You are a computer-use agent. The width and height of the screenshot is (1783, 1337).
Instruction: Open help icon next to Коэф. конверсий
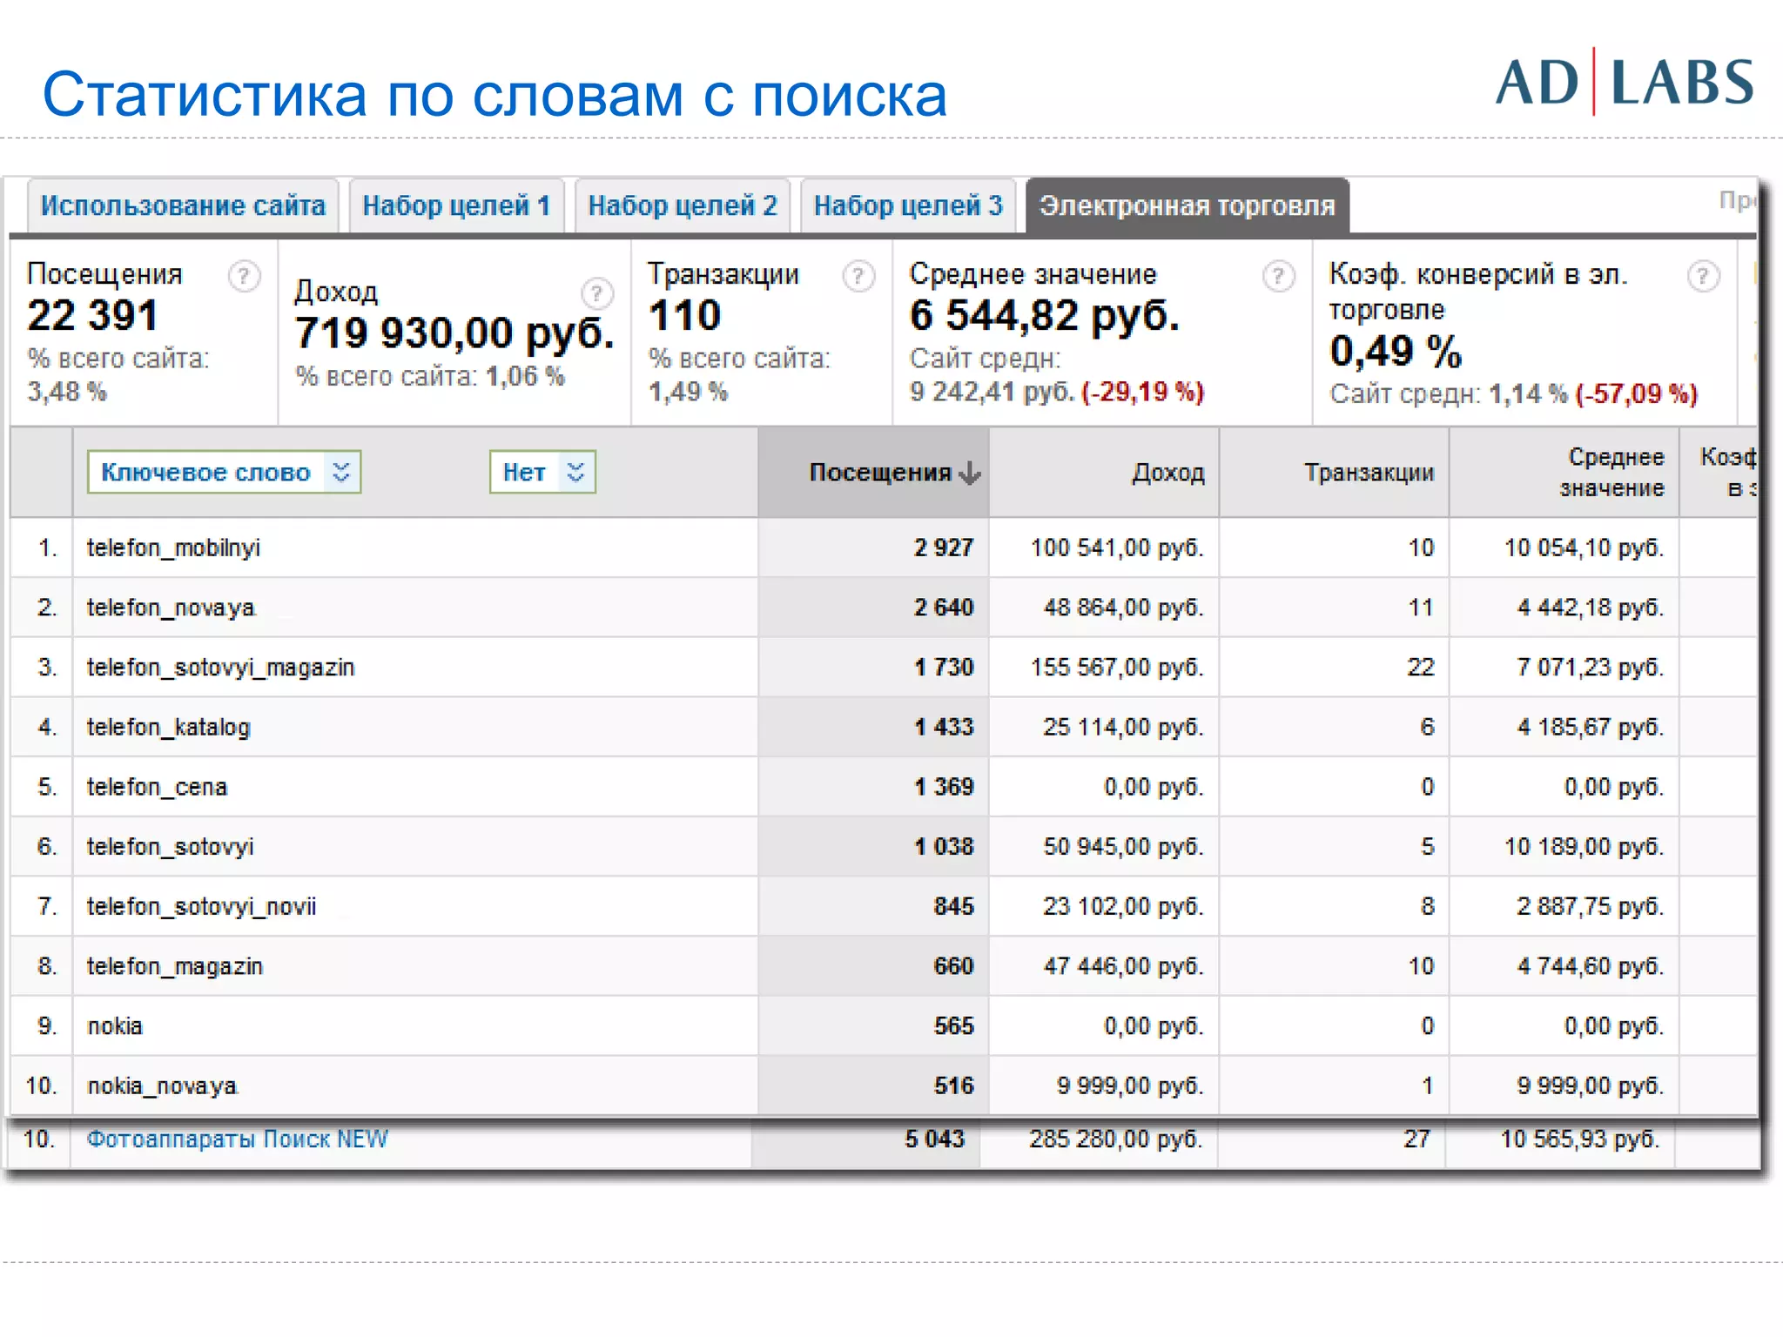tap(1703, 277)
